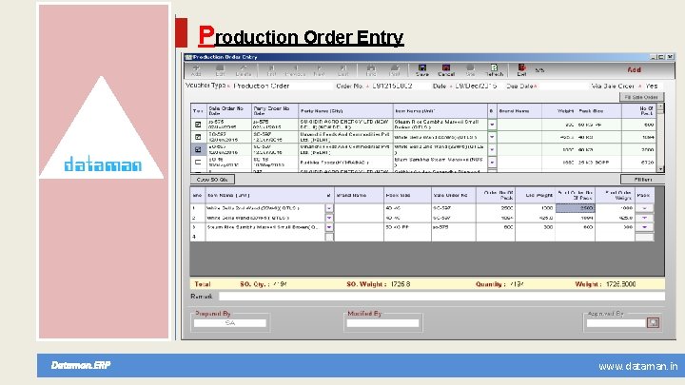The height and width of the screenshot is (385, 685).
Task: Click the Prepared By field
Action: [230, 323]
